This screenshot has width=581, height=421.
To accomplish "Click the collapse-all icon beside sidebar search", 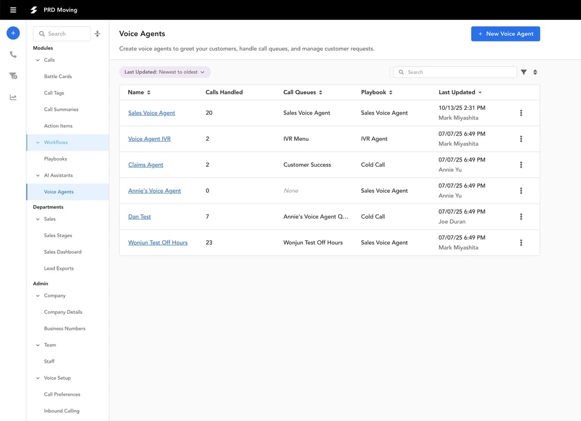I will tap(98, 34).
